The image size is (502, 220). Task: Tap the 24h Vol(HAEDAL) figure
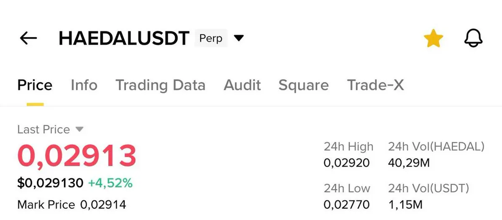pyautogui.click(x=409, y=163)
